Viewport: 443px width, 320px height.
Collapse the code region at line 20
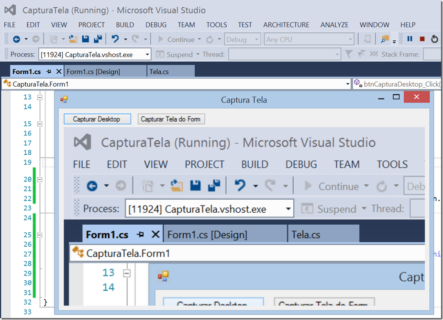(x=40, y=180)
